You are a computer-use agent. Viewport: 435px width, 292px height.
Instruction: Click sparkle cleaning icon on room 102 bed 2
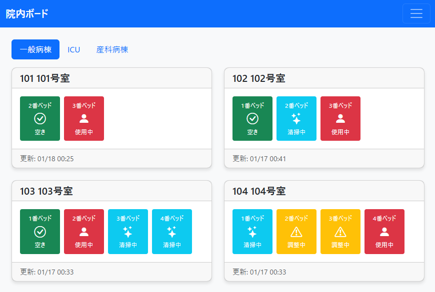tap(296, 119)
